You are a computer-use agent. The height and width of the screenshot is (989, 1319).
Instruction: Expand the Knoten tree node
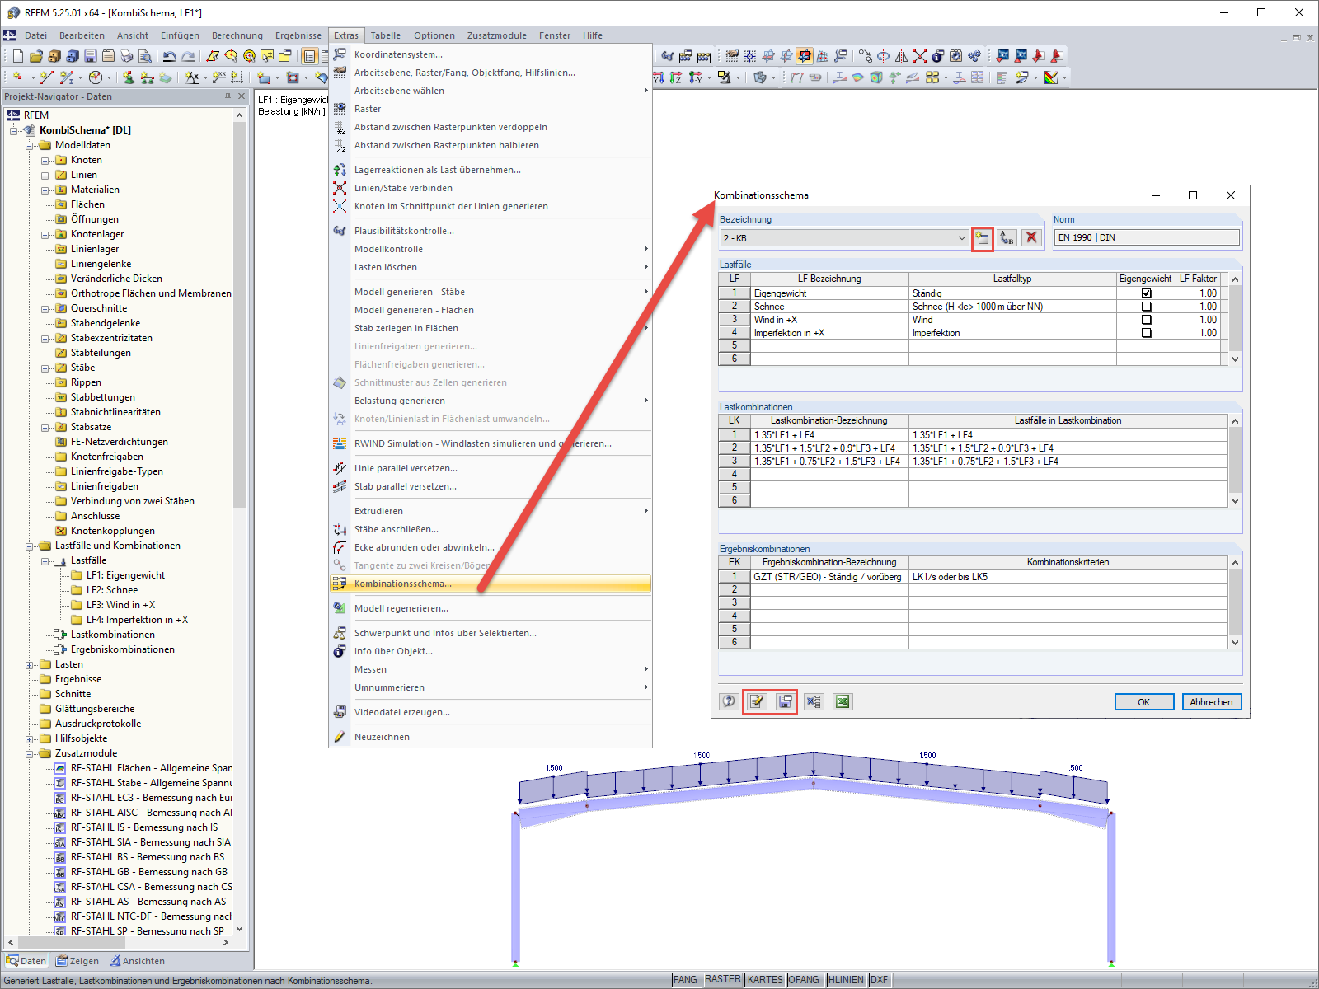45,161
